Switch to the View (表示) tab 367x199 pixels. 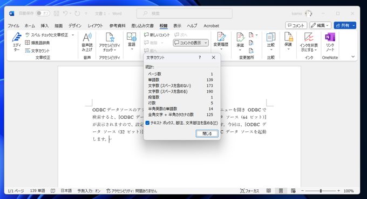177,26
